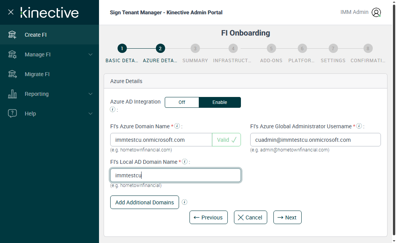Click the Next button

[287, 218]
